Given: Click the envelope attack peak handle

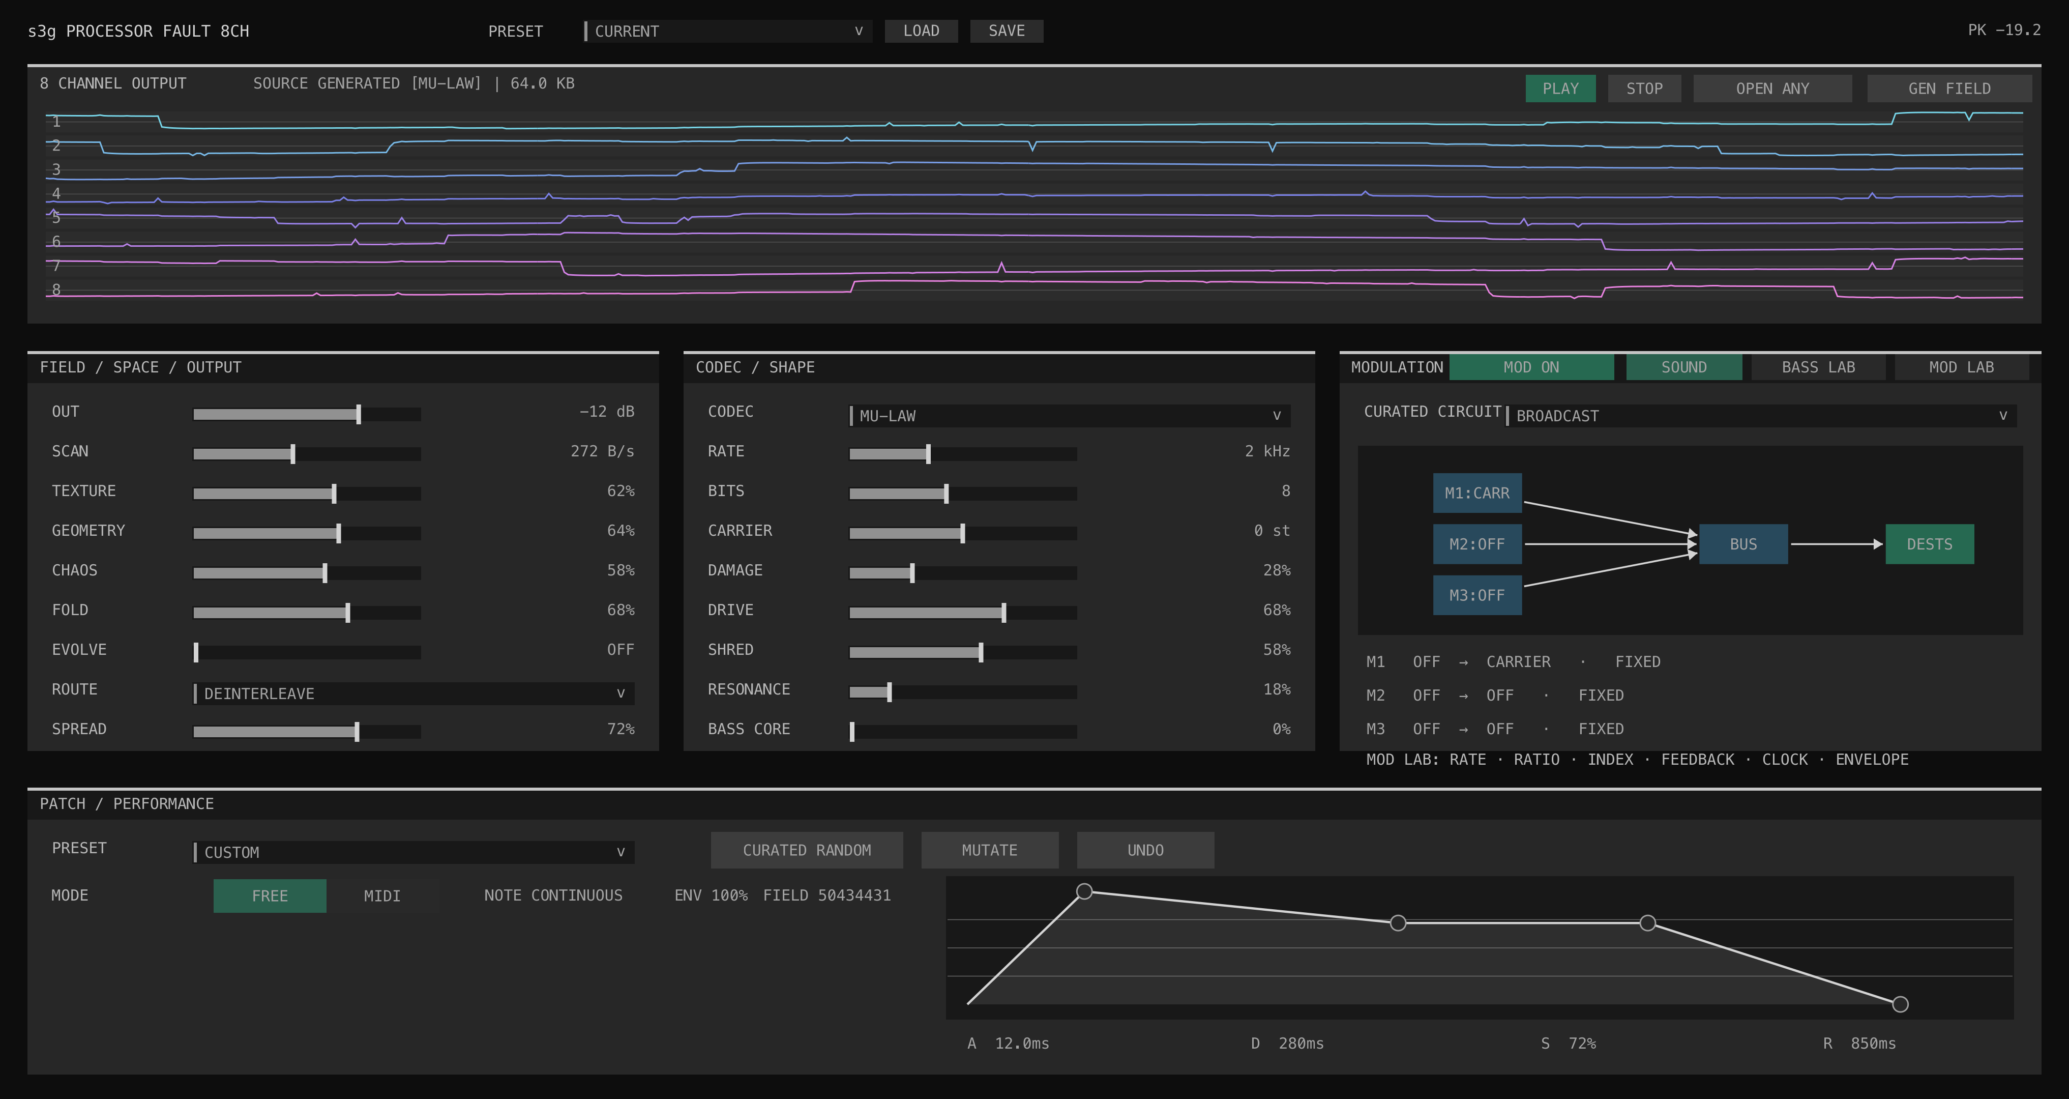Looking at the screenshot, I should click(x=1084, y=891).
